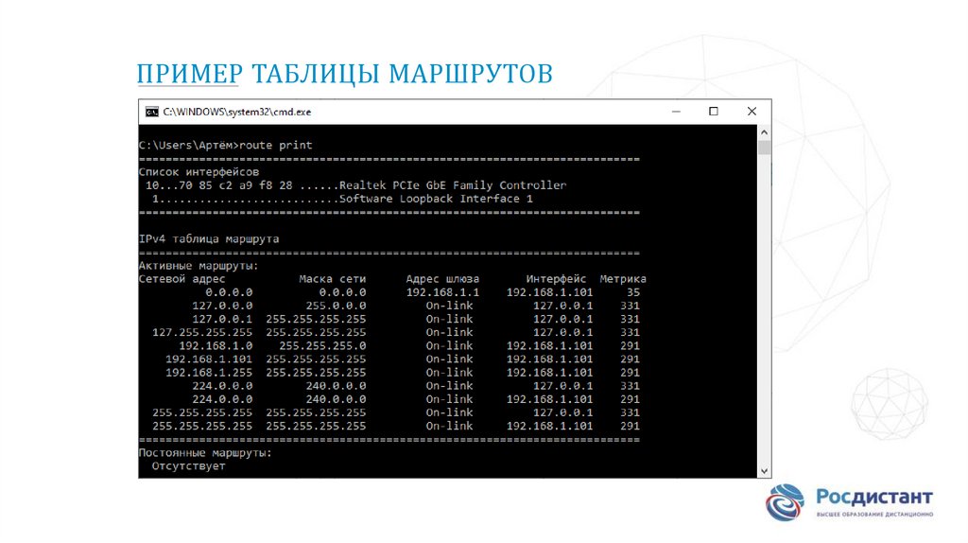Maximize the cmd.exe window
This screenshot has width=968, height=543.
click(714, 112)
